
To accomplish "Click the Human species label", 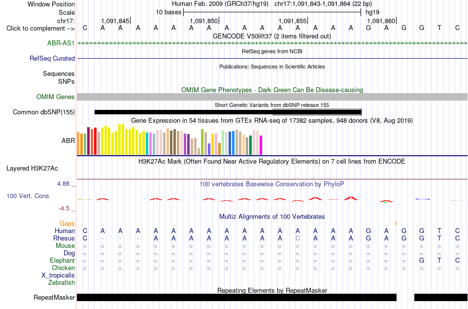I will pyautogui.click(x=65, y=231).
